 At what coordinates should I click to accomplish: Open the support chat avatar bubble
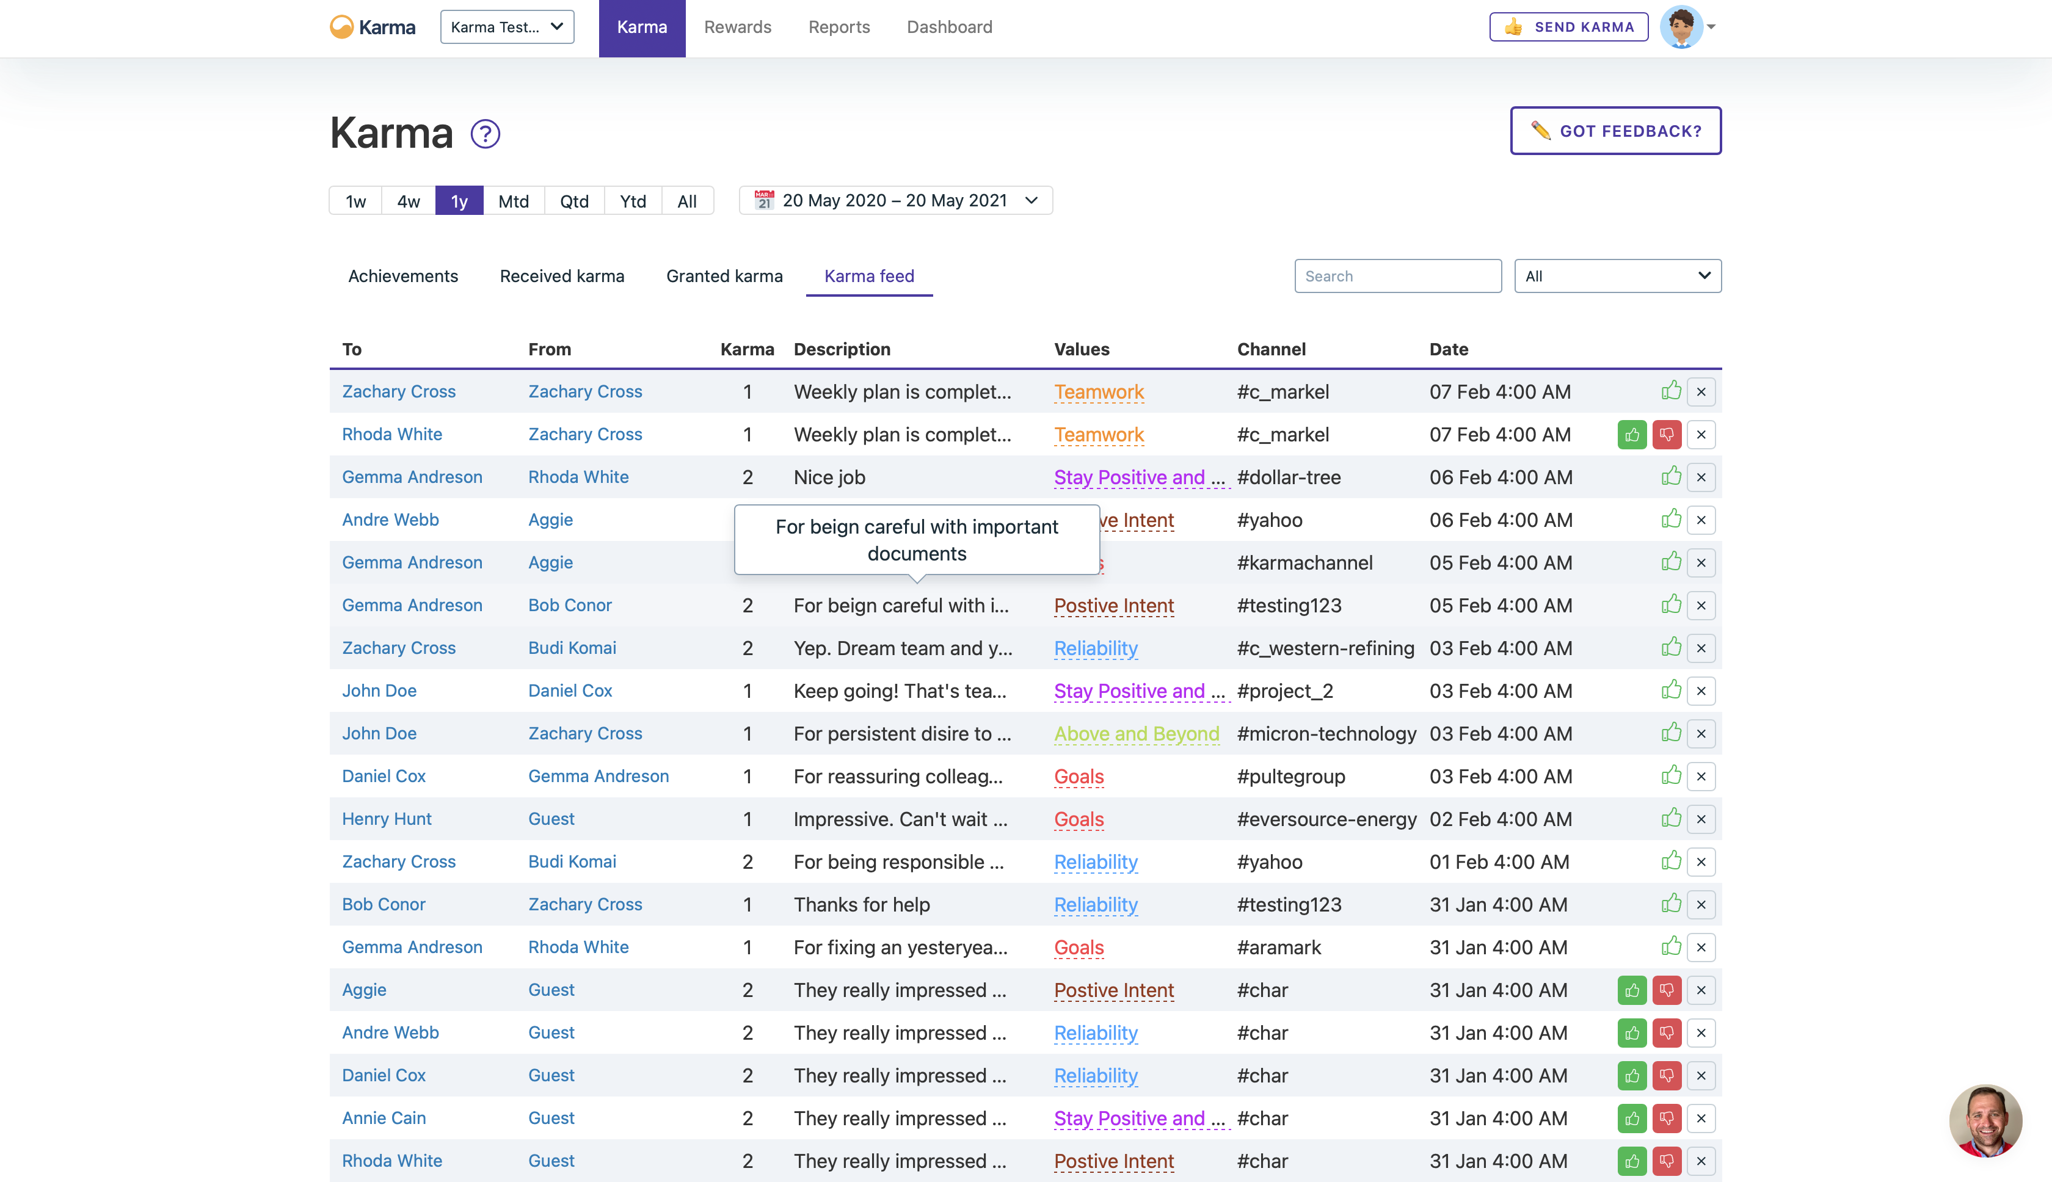1985,1120
